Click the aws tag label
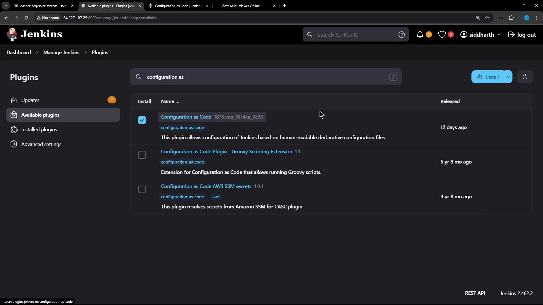 click(x=216, y=197)
